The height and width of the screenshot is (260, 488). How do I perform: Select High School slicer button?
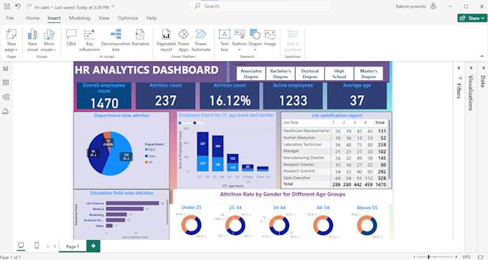[339, 74]
